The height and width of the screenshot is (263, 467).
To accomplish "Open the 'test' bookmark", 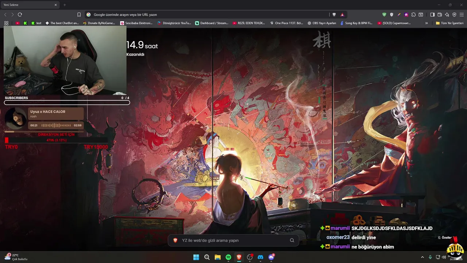I will 36,23.
